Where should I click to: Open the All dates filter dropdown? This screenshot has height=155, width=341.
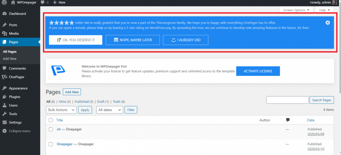(x=110, y=110)
